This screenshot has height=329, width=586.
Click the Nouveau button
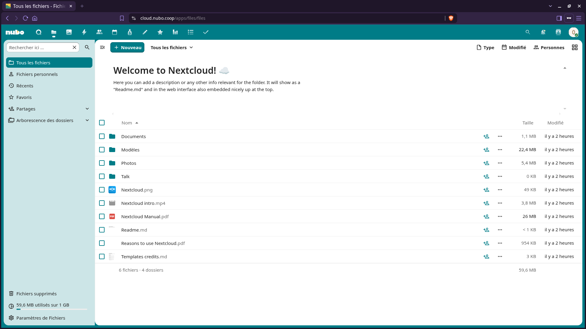[x=127, y=47]
